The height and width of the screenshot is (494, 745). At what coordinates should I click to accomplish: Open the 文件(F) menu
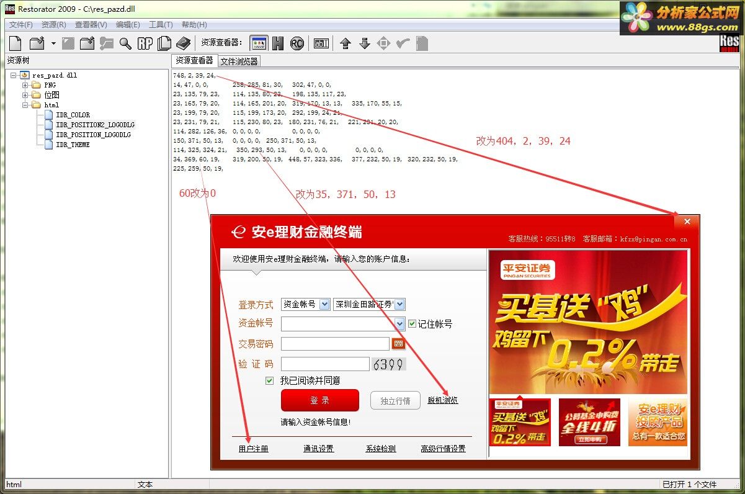point(21,25)
